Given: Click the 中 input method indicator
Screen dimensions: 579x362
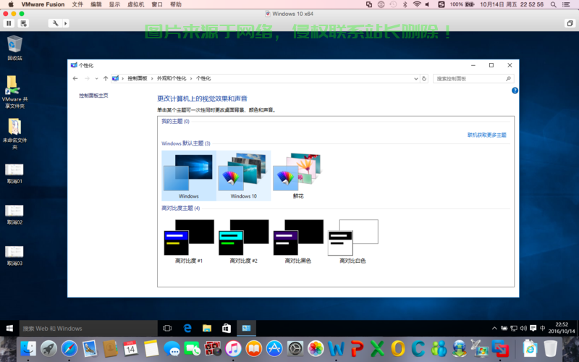Looking at the screenshot, I should (542, 328).
